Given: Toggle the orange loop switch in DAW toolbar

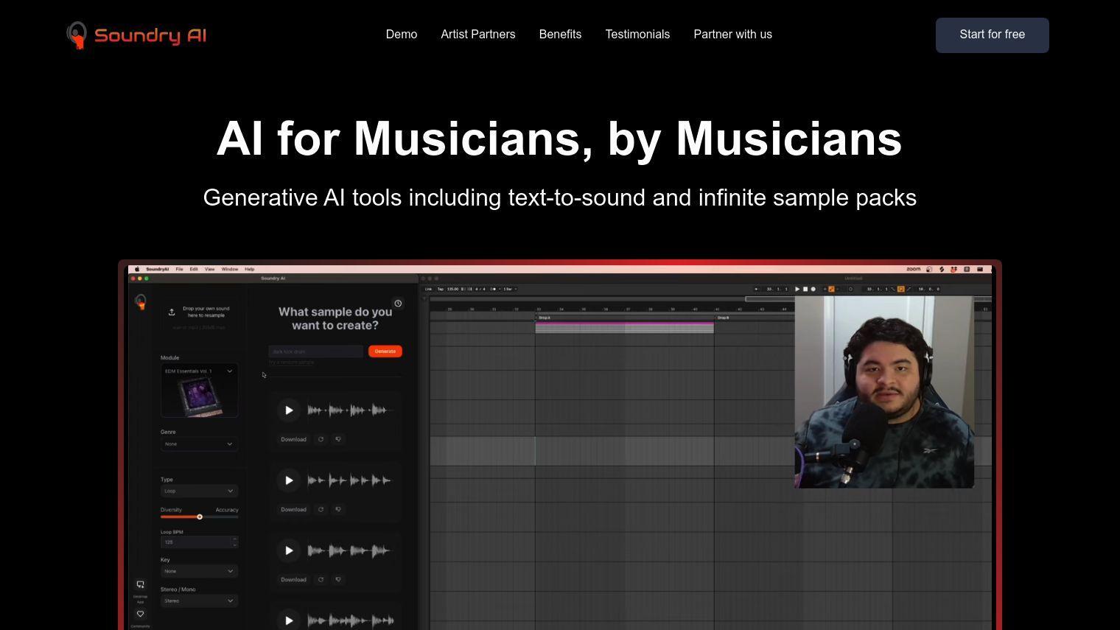Looking at the screenshot, I should pos(900,289).
